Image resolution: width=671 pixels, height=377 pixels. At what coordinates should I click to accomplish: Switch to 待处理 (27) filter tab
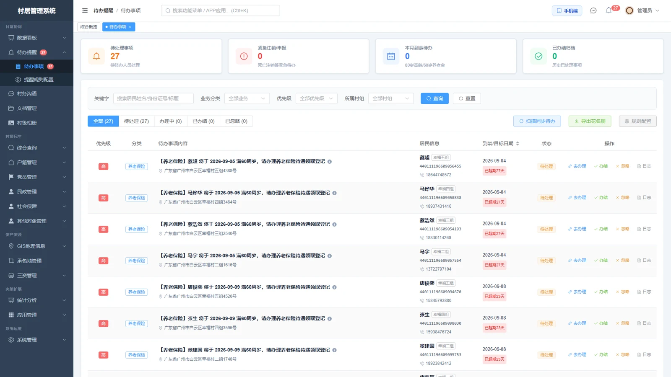[x=136, y=121]
